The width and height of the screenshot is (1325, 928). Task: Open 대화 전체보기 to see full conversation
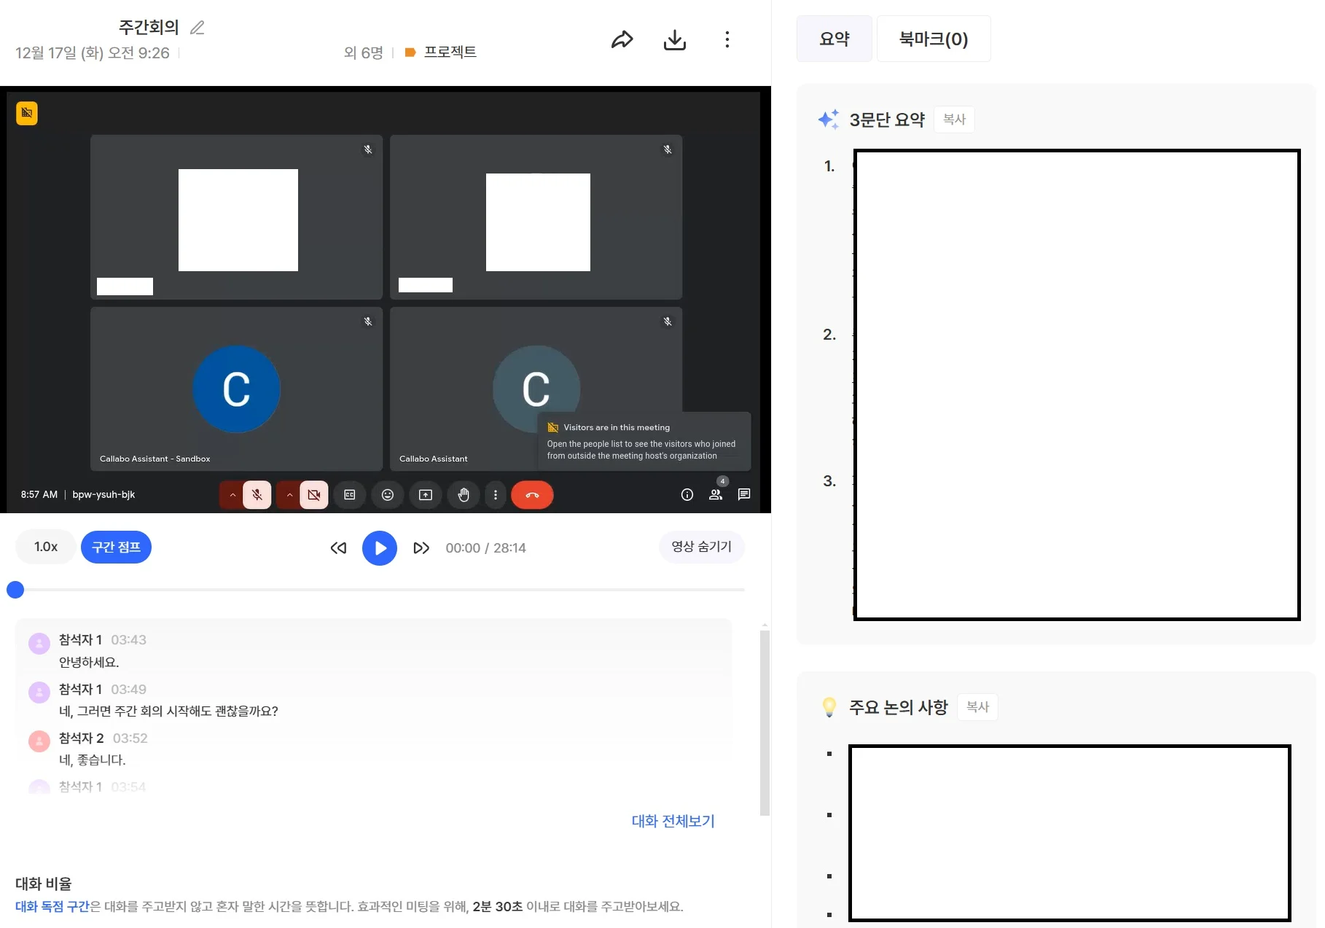[672, 821]
